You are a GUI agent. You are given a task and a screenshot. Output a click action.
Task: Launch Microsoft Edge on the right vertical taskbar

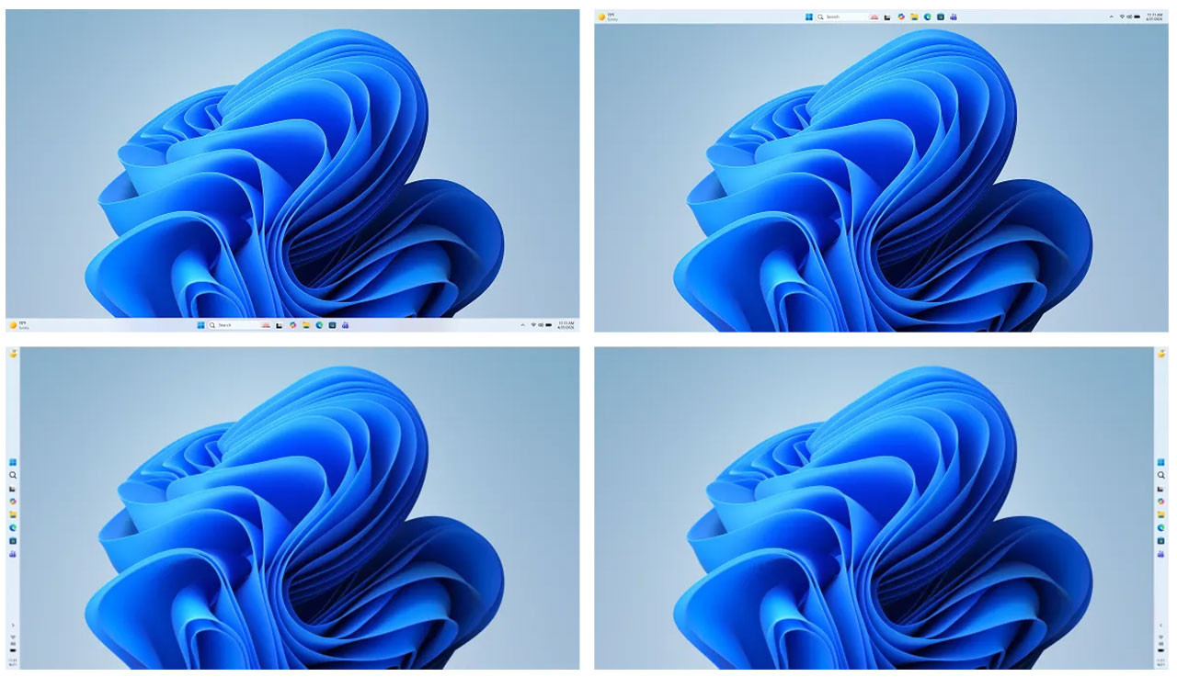(1161, 527)
